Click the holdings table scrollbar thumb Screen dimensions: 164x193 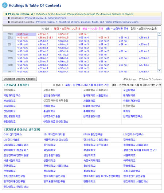click(x=159, y=41)
